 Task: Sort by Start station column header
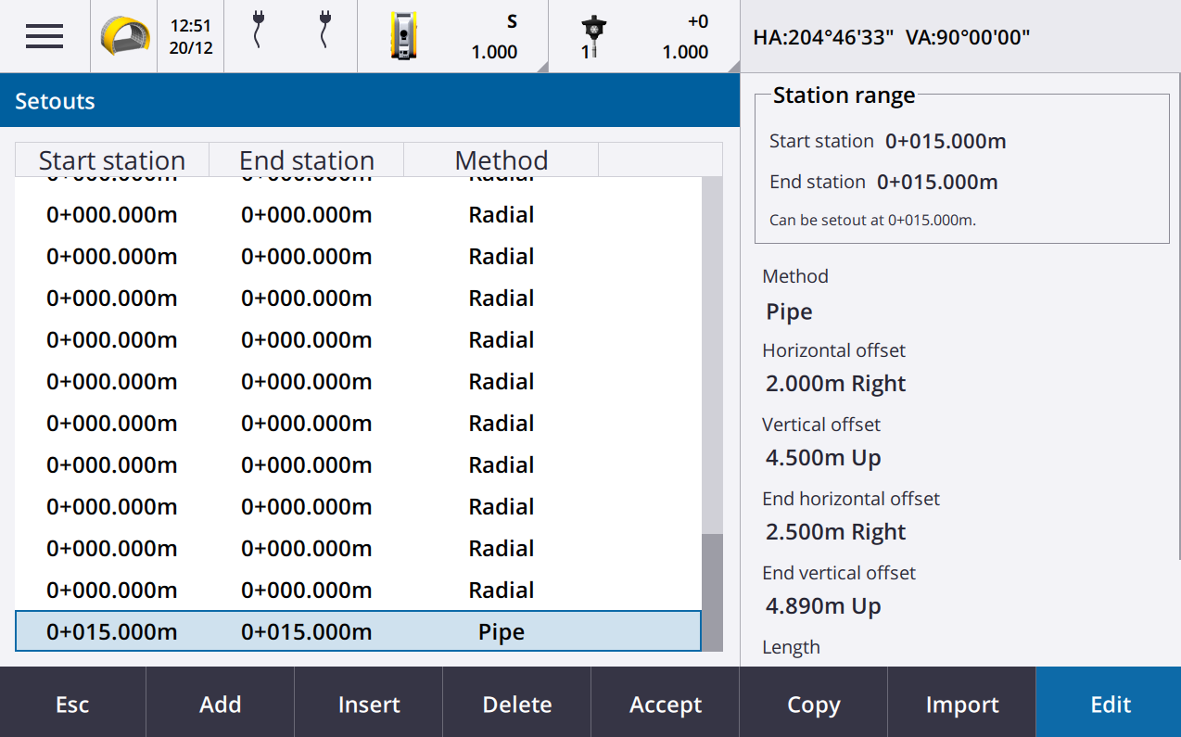tap(112, 159)
